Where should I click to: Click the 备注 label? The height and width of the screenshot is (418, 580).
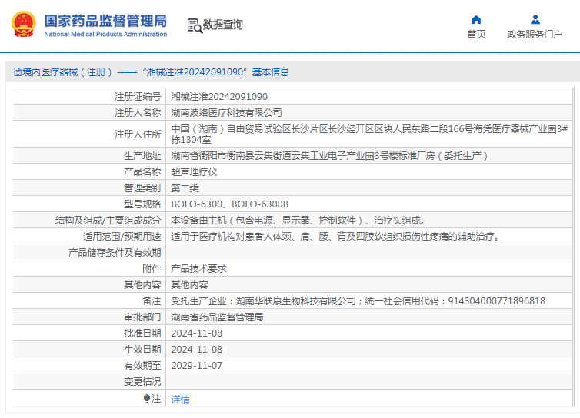point(152,301)
